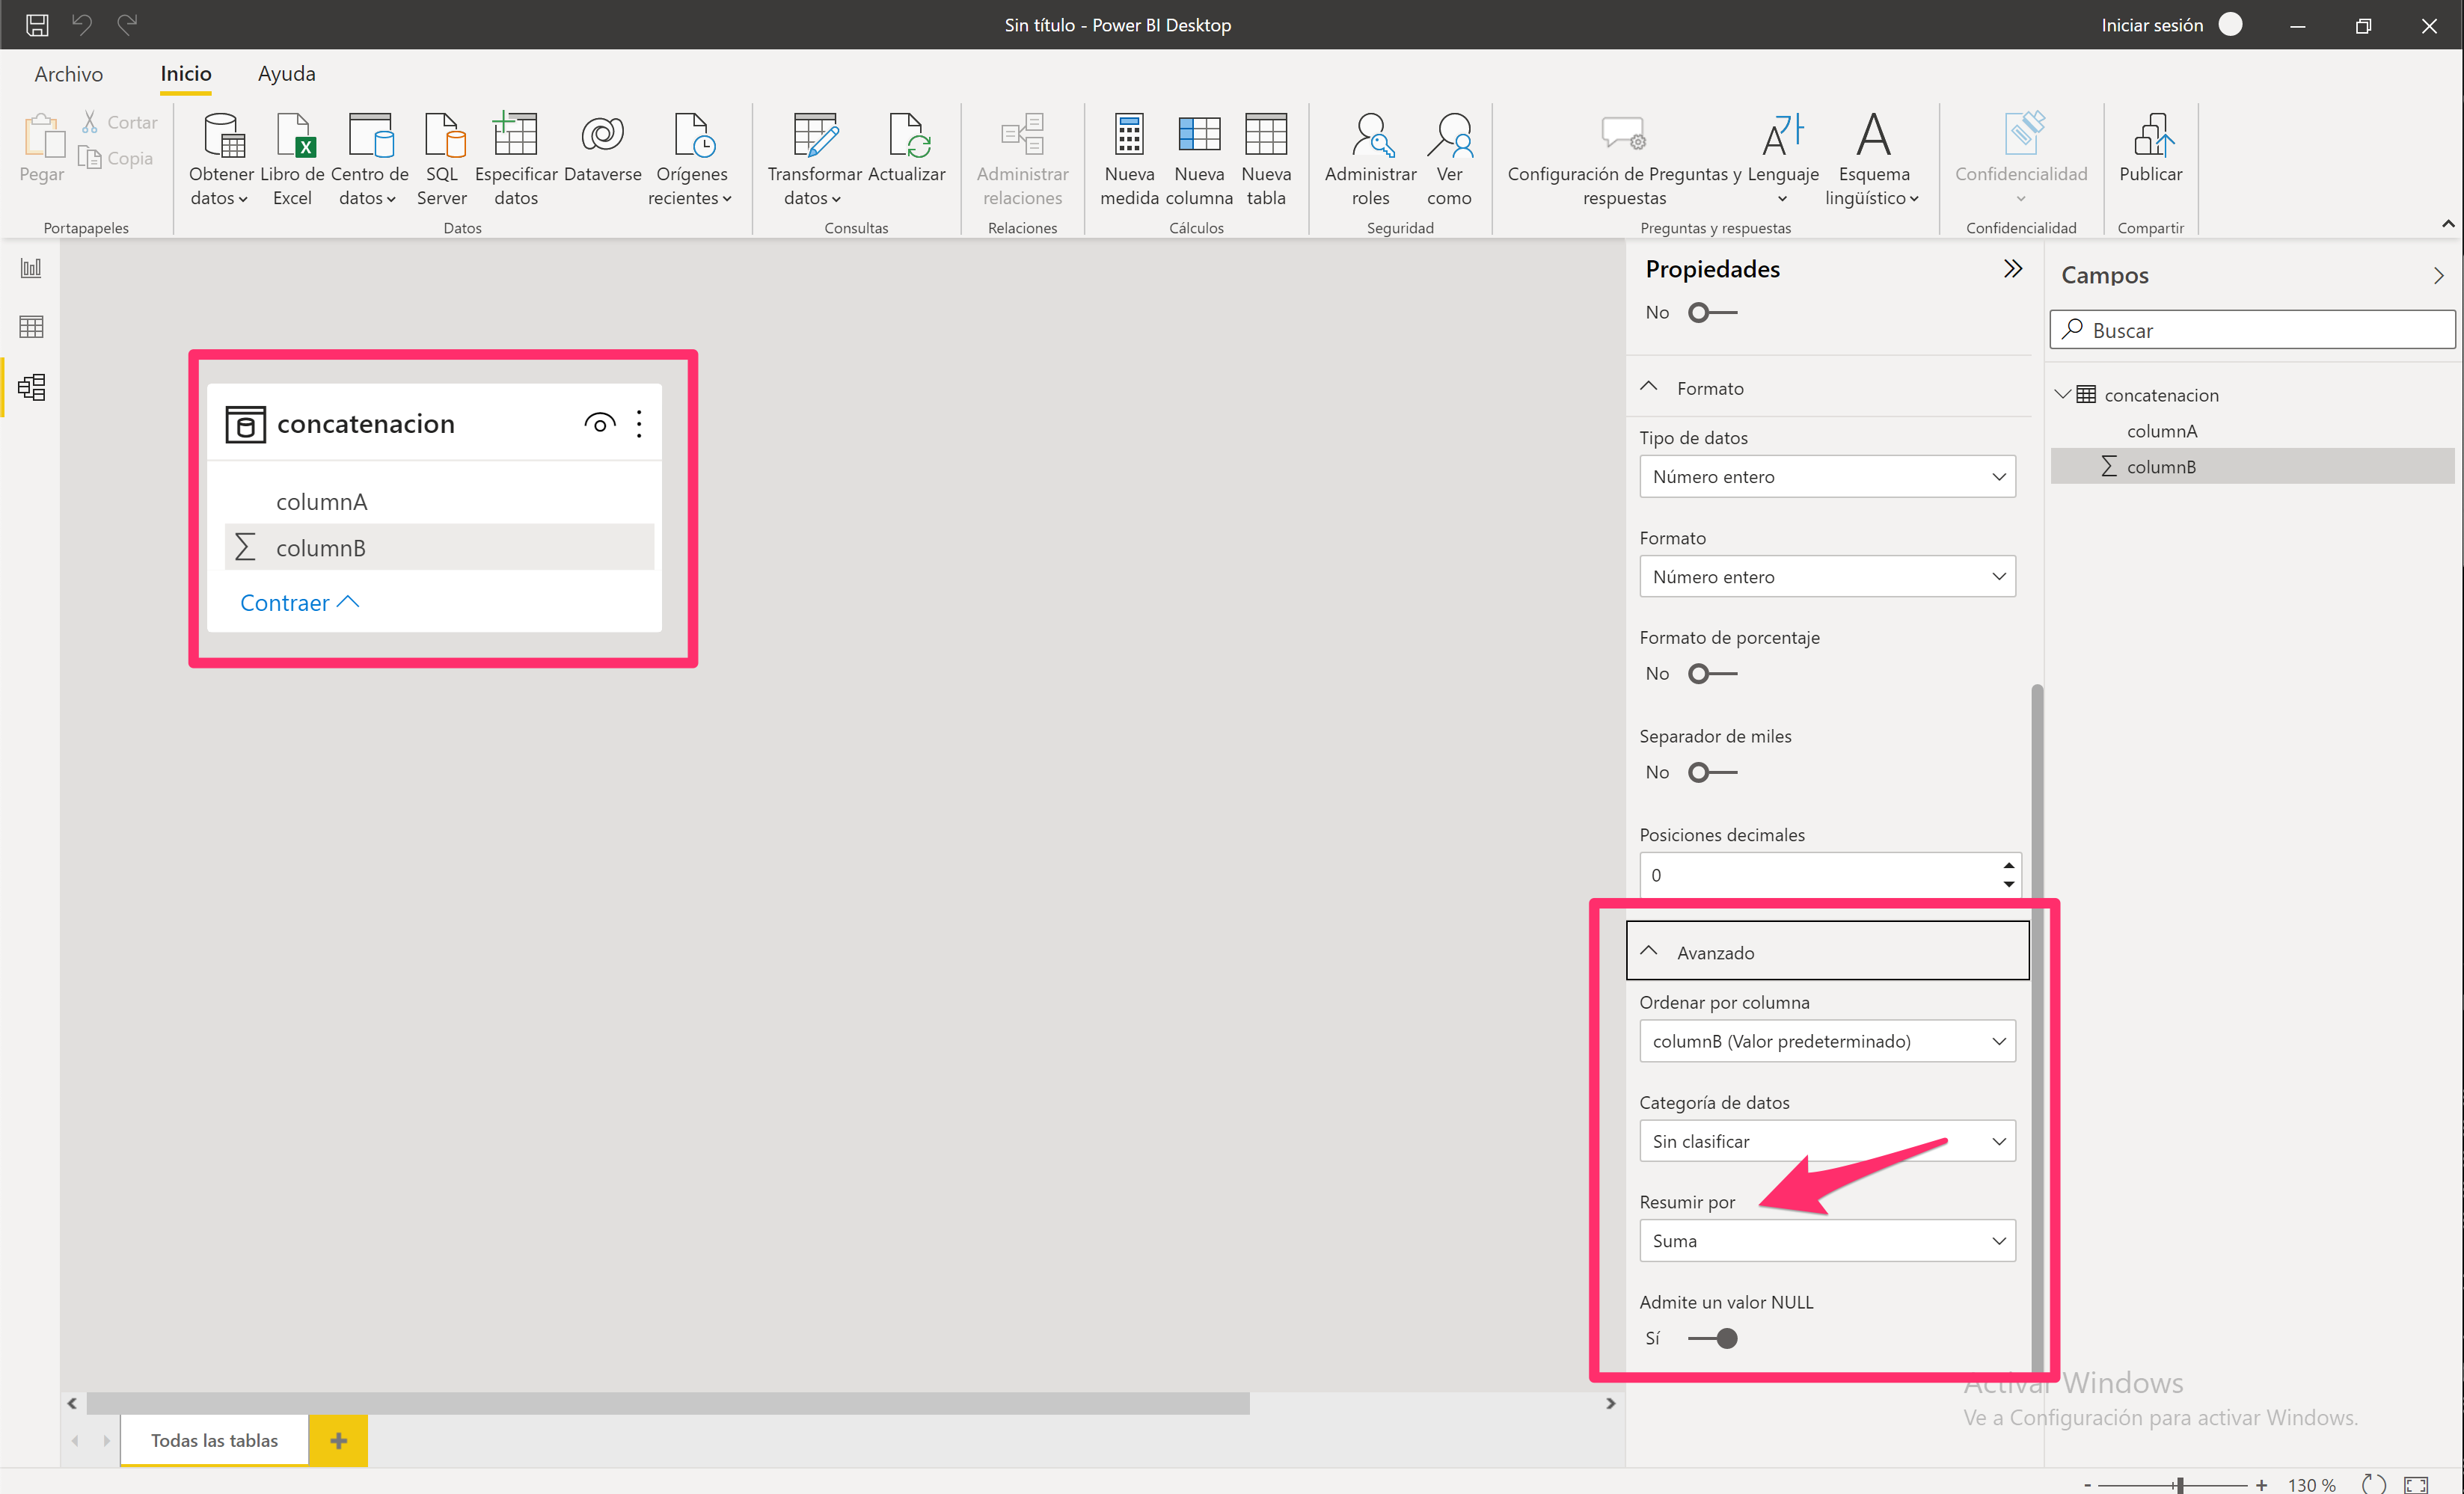Open the Formato dropdown with Número entero
Viewport: 2464px width, 1494px height.
click(1827, 577)
